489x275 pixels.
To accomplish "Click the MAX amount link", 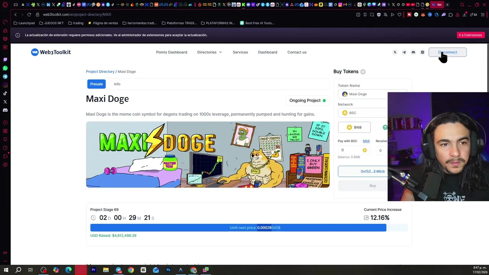I will pos(366,141).
